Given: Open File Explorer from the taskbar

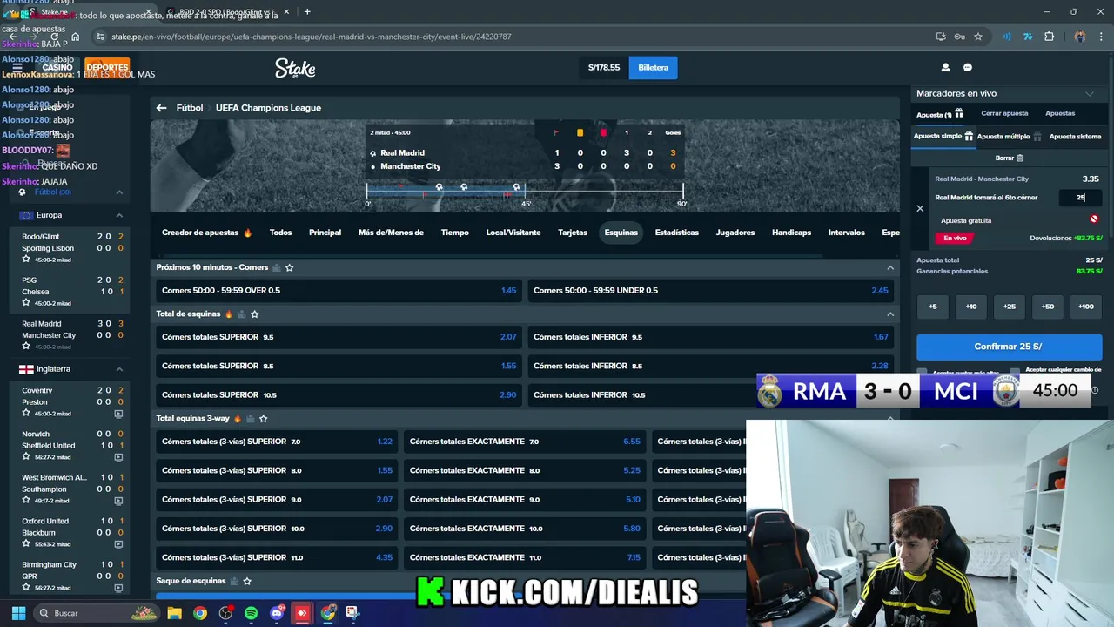Looking at the screenshot, I should pyautogui.click(x=175, y=613).
